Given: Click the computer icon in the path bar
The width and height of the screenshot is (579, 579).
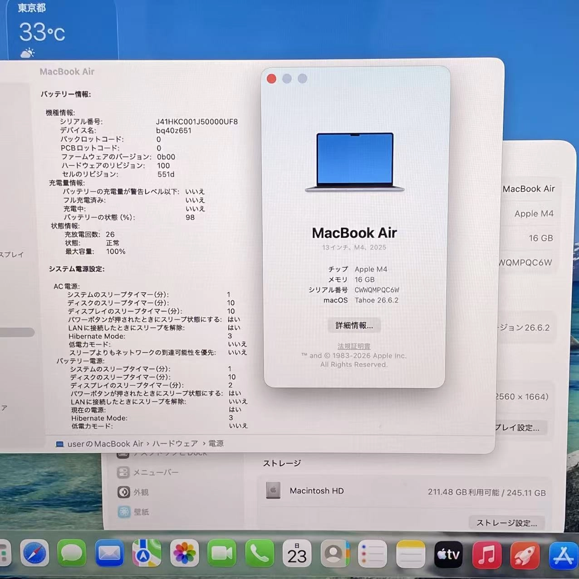Looking at the screenshot, I should [59, 444].
